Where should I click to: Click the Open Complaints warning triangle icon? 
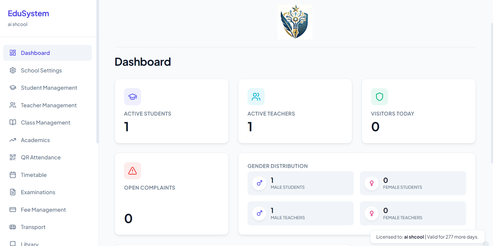click(x=132, y=171)
